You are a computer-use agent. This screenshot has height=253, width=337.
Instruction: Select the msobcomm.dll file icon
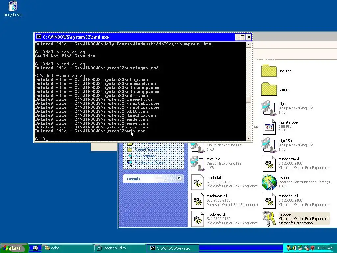[269, 164]
